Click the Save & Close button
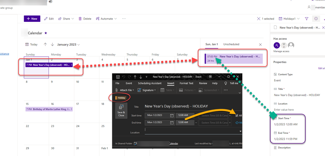This screenshot has height=156, width=325. tap(121, 111)
